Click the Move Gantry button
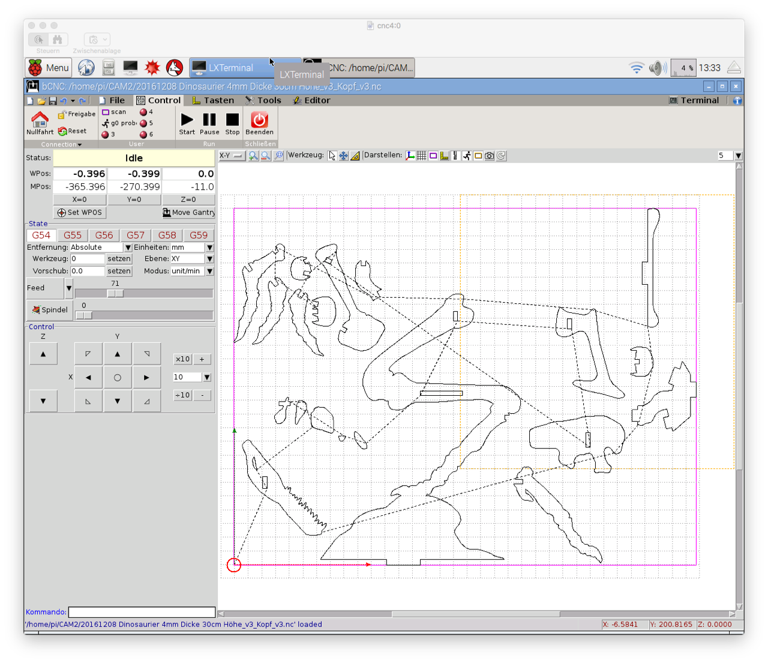The image size is (768, 663). pyautogui.click(x=188, y=213)
